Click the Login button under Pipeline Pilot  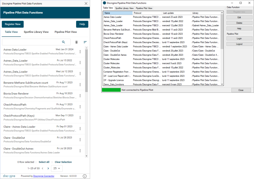point(239,39)
